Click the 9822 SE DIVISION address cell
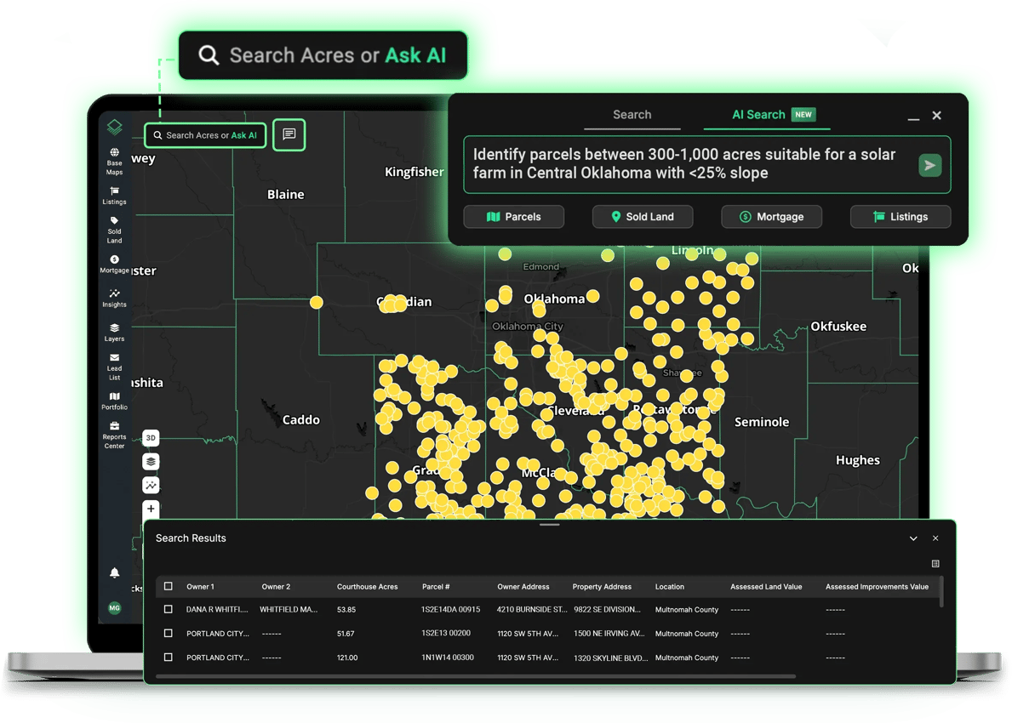 (x=608, y=610)
